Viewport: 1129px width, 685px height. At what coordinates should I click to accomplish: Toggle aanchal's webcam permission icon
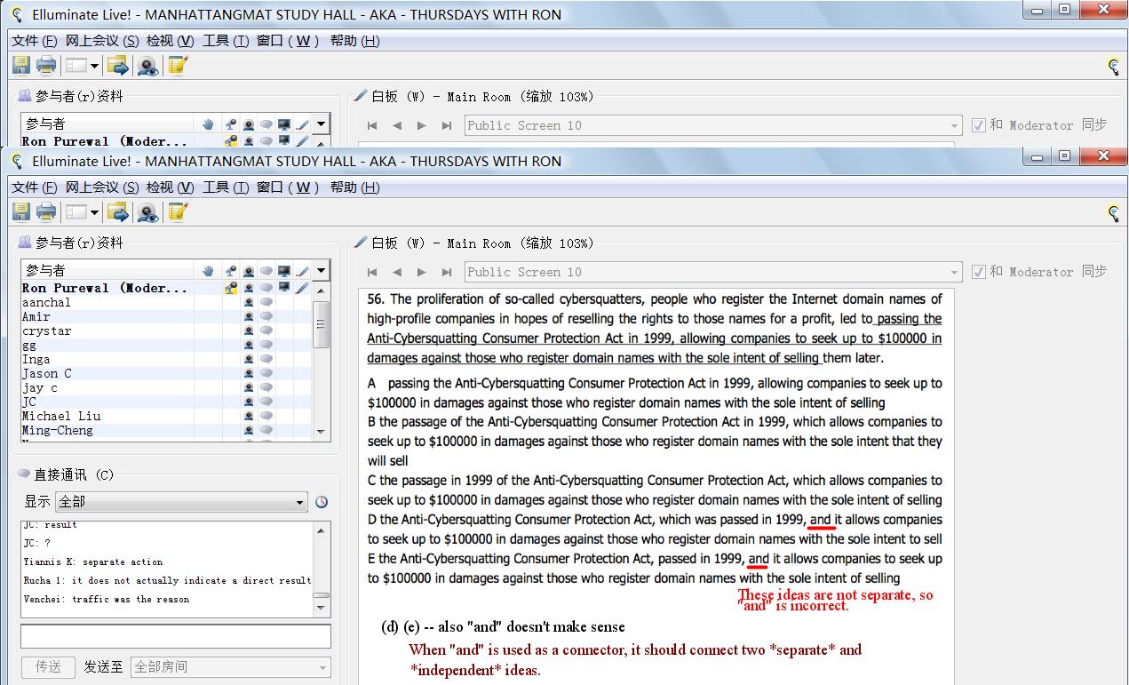[x=249, y=302]
